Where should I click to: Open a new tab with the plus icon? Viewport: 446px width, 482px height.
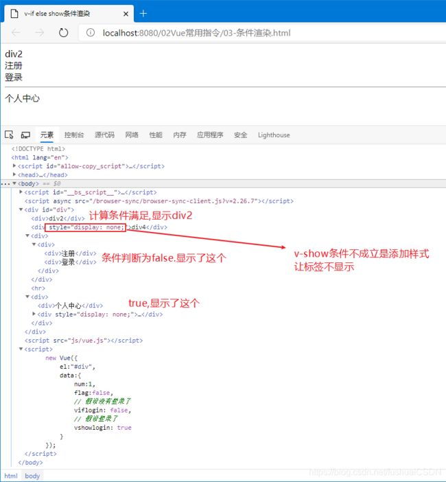click(143, 14)
